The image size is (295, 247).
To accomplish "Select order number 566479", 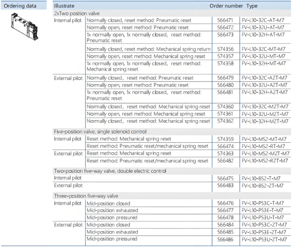I will tap(225, 77).
